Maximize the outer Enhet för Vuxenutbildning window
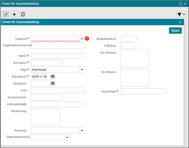 180,4
